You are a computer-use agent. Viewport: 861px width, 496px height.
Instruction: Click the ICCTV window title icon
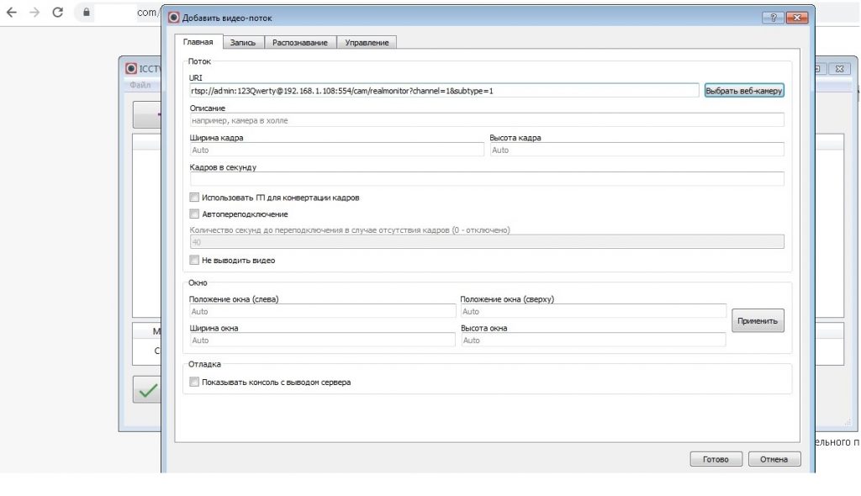[x=131, y=69]
